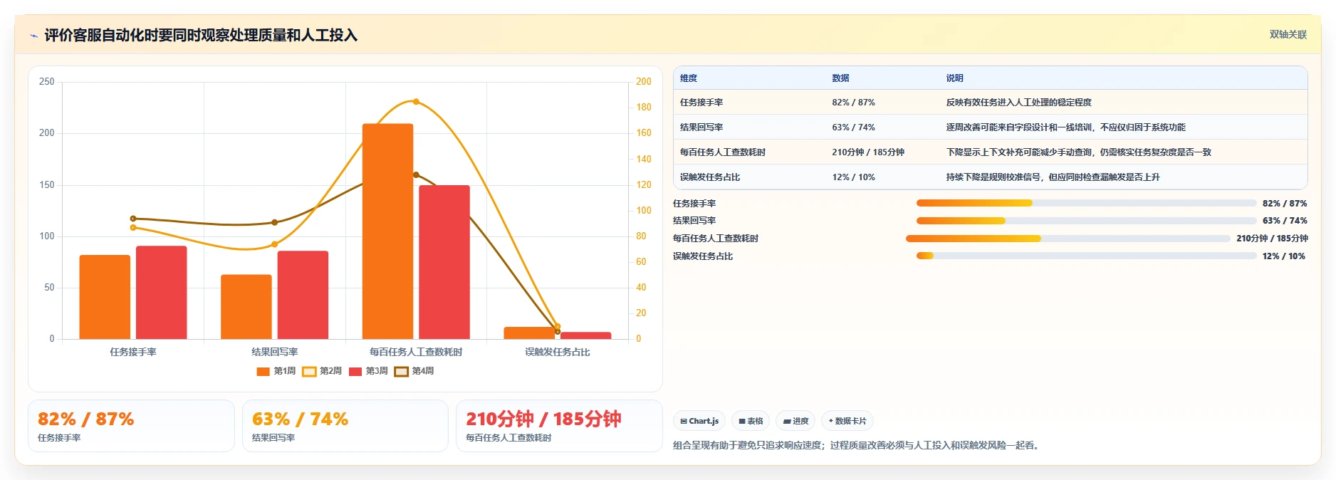Click the red 第3周 bar for 结果回写率
This screenshot has width=1336, height=480.
coord(303,295)
